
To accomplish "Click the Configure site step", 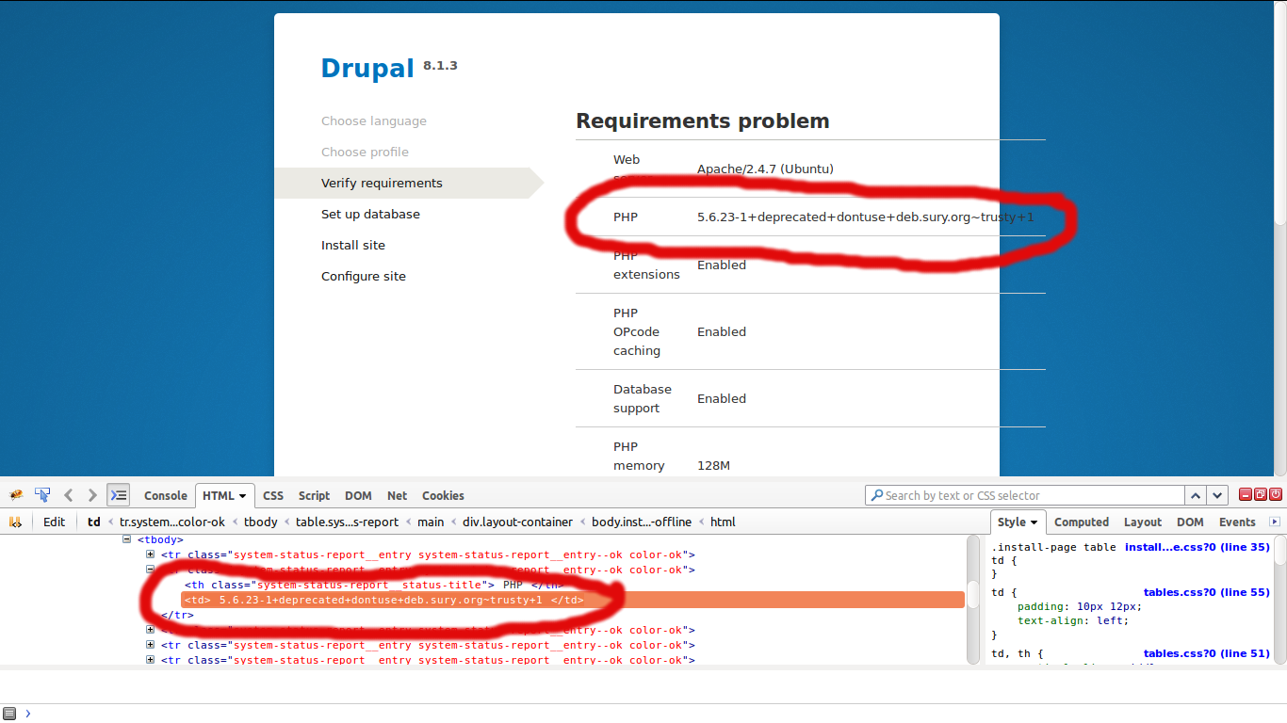I will [x=364, y=276].
